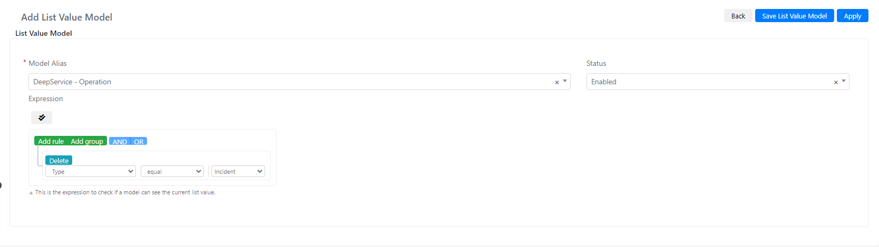Open the Model Alias combo box
The width and height of the screenshot is (879, 247).
(x=299, y=82)
